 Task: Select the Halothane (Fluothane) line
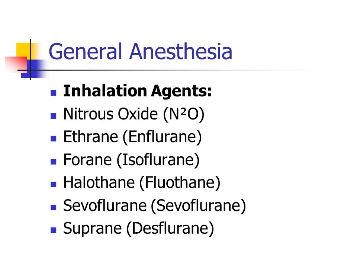[x=142, y=182]
